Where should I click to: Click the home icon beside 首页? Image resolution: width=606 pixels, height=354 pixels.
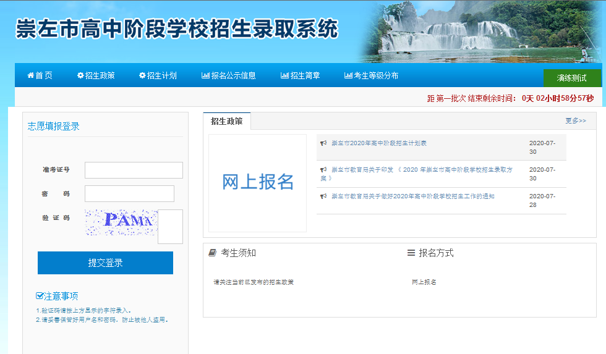(30, 75)
